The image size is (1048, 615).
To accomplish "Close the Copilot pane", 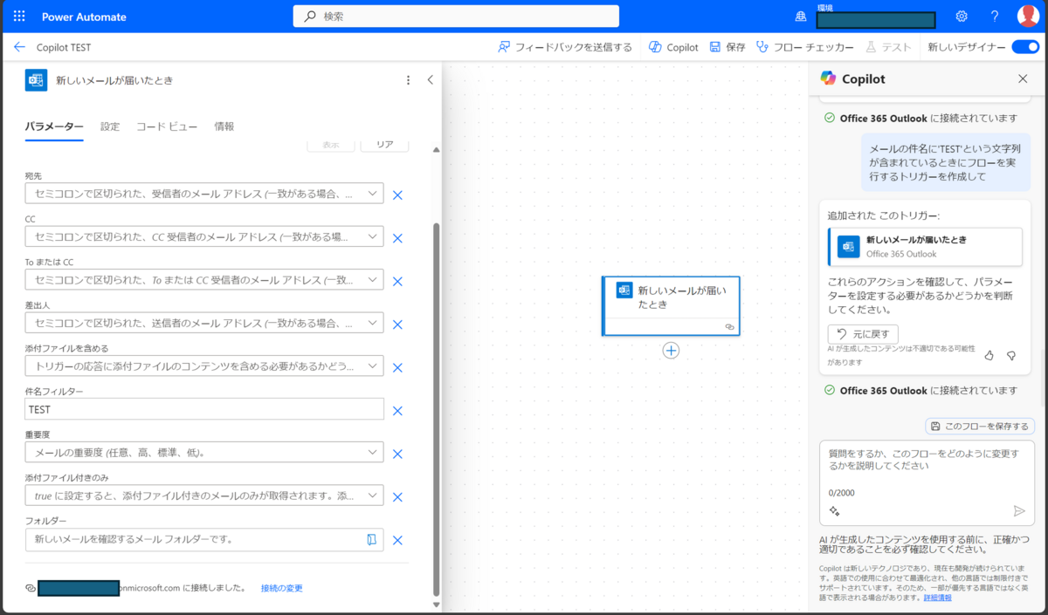I will [x=1023, y=79].
